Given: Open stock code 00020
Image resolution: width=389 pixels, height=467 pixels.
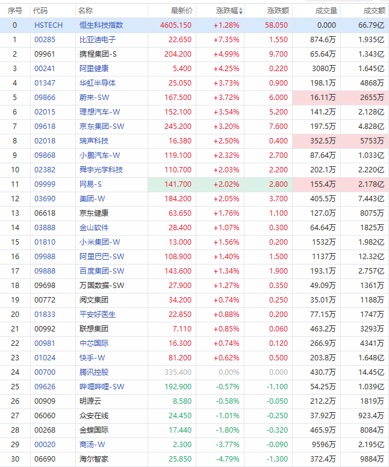Looking at the screenshot, I should pos(45,444).
